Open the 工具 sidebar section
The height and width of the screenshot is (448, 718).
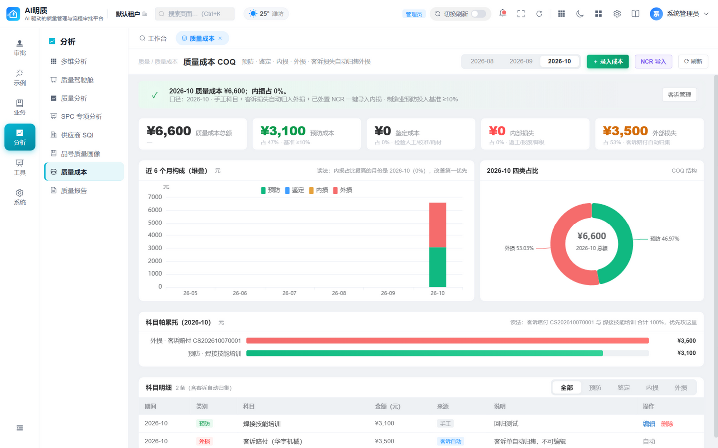[x=20, y=167]
